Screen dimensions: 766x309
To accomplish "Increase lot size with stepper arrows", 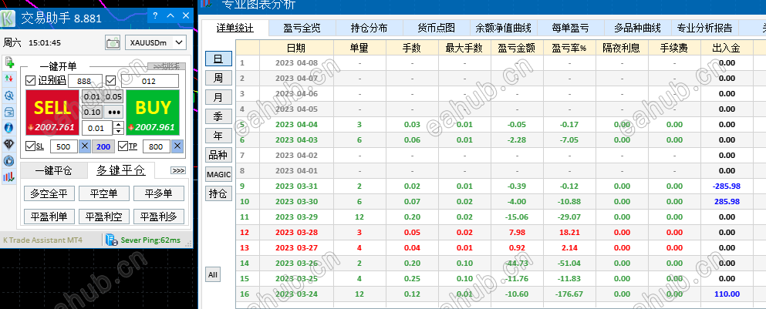I will pyautogui.click(x=118, y=125).
